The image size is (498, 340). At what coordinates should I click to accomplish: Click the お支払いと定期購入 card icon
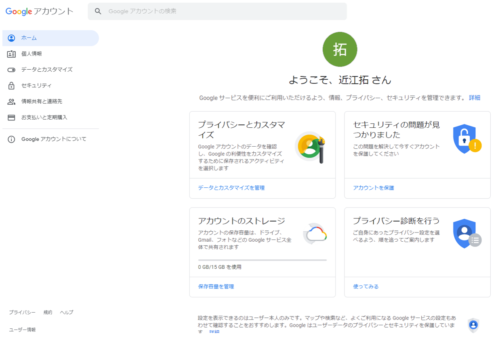pos(11,118)
